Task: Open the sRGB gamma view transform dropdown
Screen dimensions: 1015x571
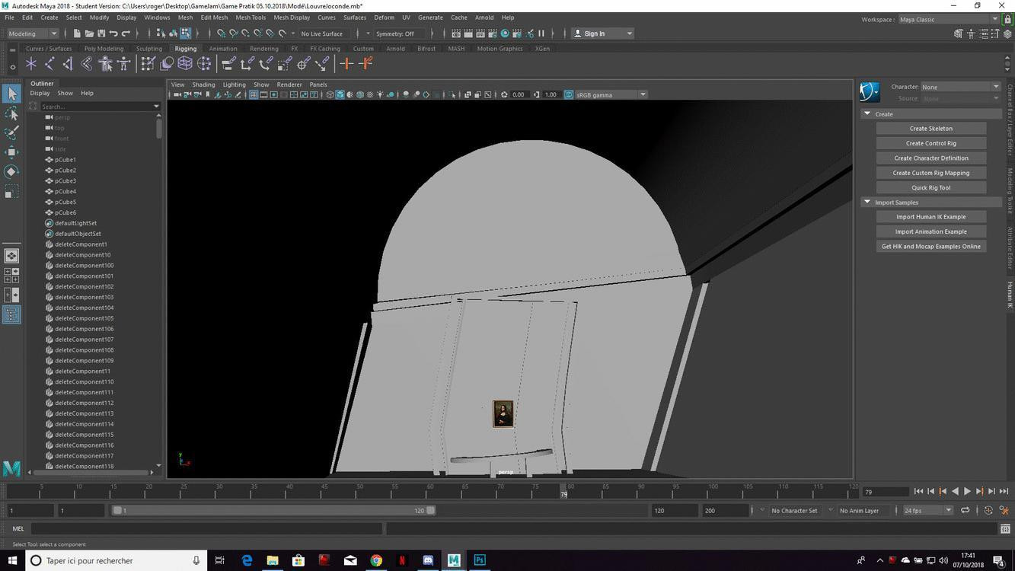Action: coord(611,94)
